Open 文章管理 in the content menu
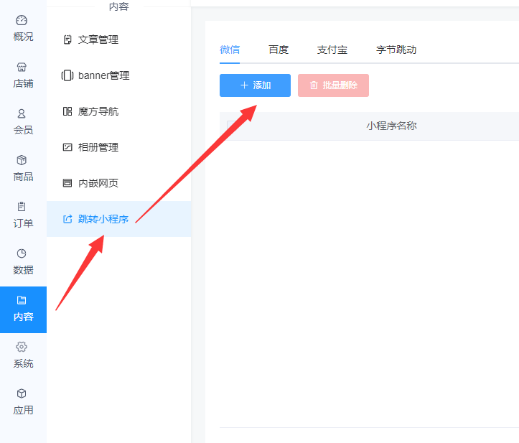Viewport: 519px width, 443px height. tap(119, 39)
